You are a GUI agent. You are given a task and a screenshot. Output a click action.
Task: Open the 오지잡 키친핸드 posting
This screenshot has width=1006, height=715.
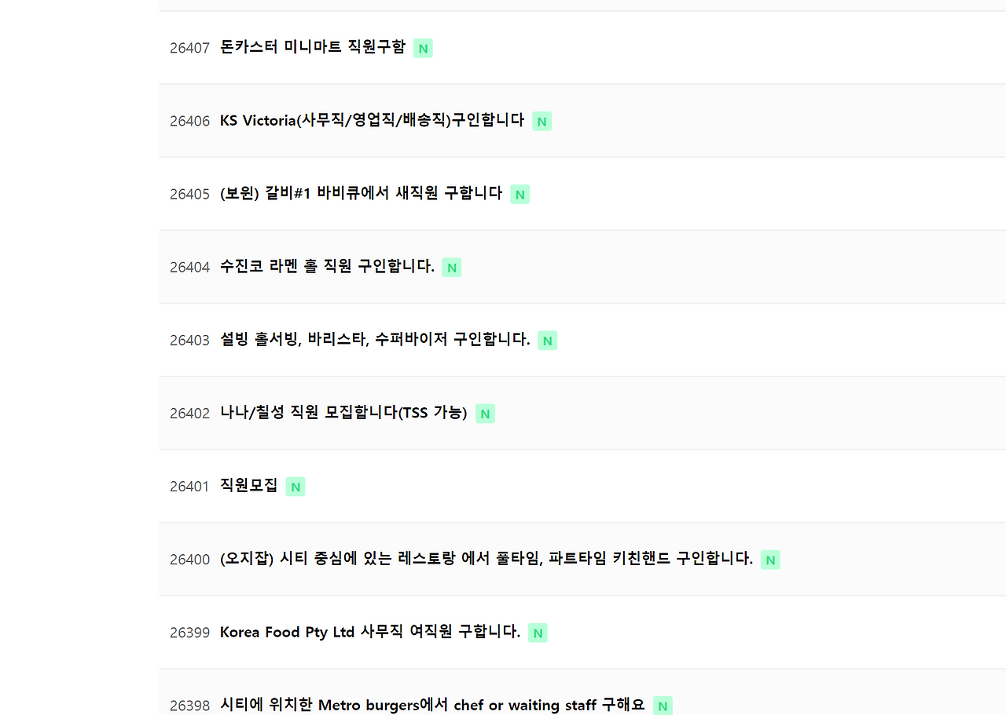(486, 558)
